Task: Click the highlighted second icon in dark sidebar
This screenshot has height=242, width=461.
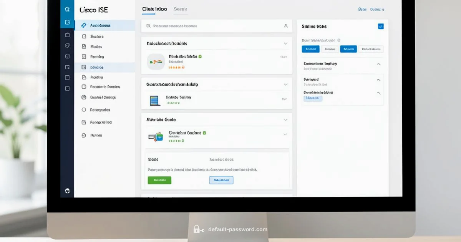Action: 67,22
